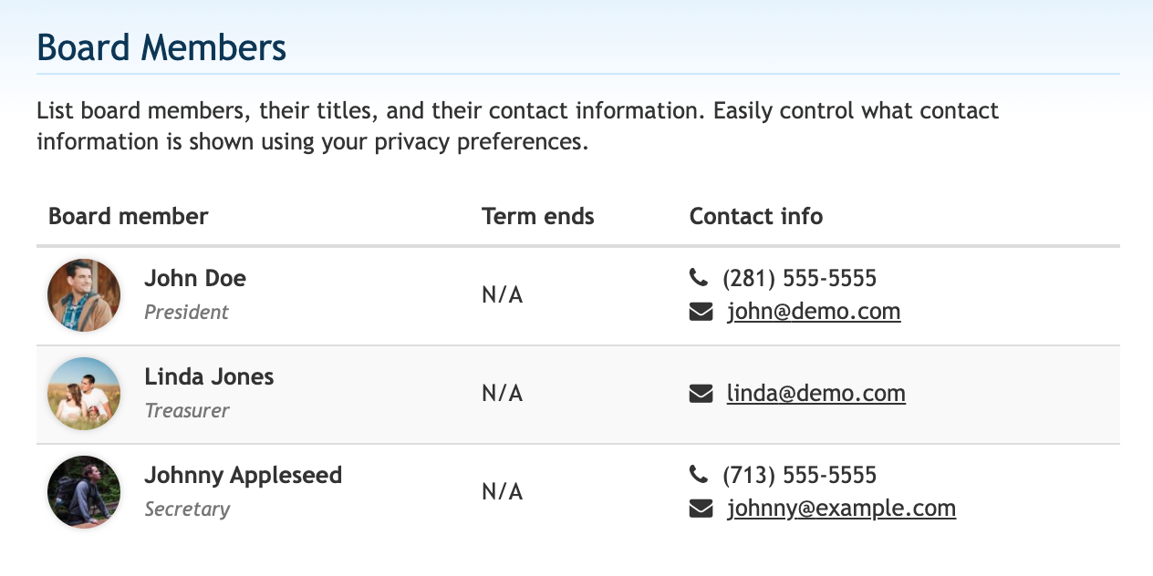Image resolution: width=1153 pixels, height=576 pixels.
Task: Click the Board member column header
Action: click(129, 216)
